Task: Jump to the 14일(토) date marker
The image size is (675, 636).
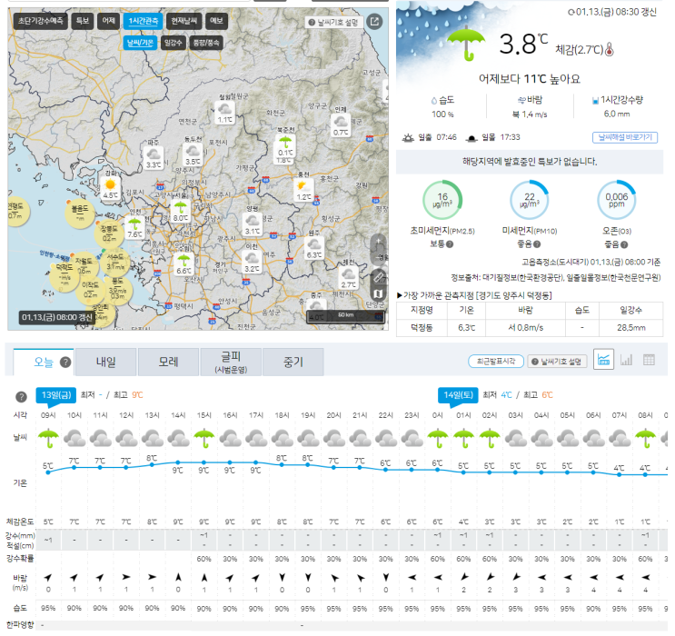Action: pos(458,395)
